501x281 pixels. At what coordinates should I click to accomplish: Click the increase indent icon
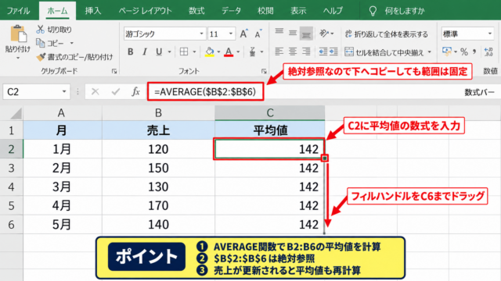pyautogui.click(x=333, y=52)
